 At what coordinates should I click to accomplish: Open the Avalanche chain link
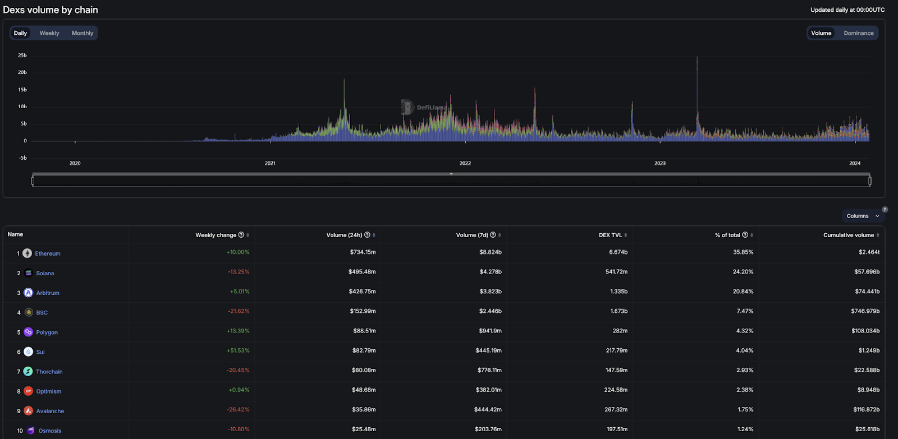coord(50,410)
